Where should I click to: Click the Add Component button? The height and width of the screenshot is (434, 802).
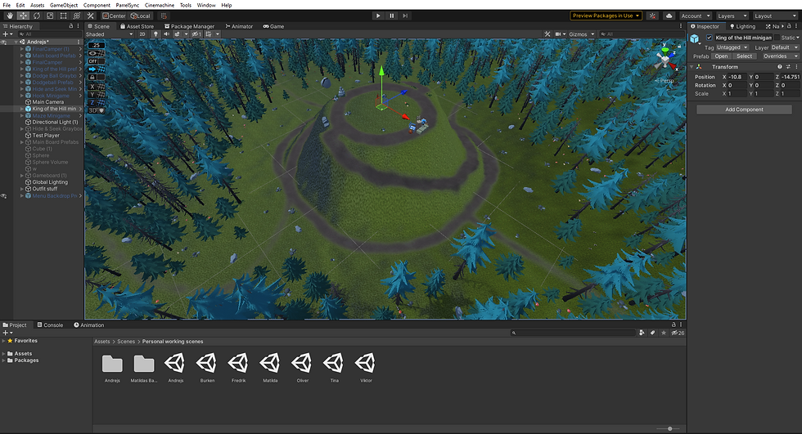pyautogui.click(x=744, y=110)
